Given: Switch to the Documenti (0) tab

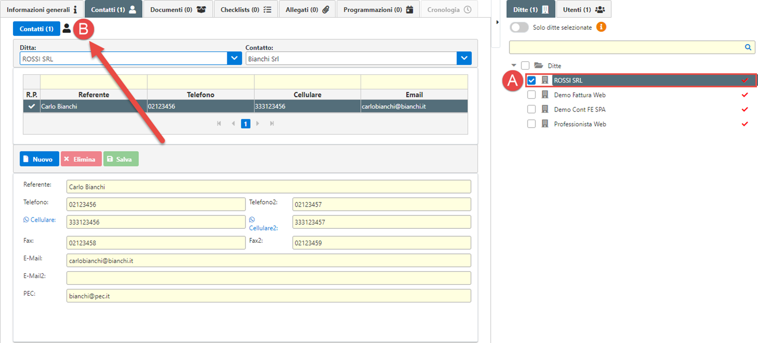Looking at the screenshot, I should click(x=178, y=9).
